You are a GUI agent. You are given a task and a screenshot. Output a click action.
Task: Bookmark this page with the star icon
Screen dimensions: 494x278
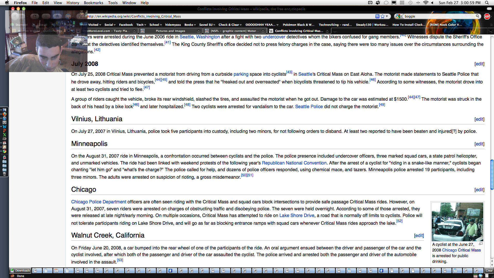(x=383, y=16)
